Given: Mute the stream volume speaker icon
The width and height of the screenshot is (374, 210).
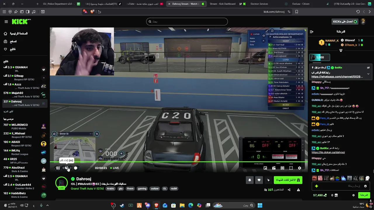Looking at the screenshot, I should coord(67,168).
